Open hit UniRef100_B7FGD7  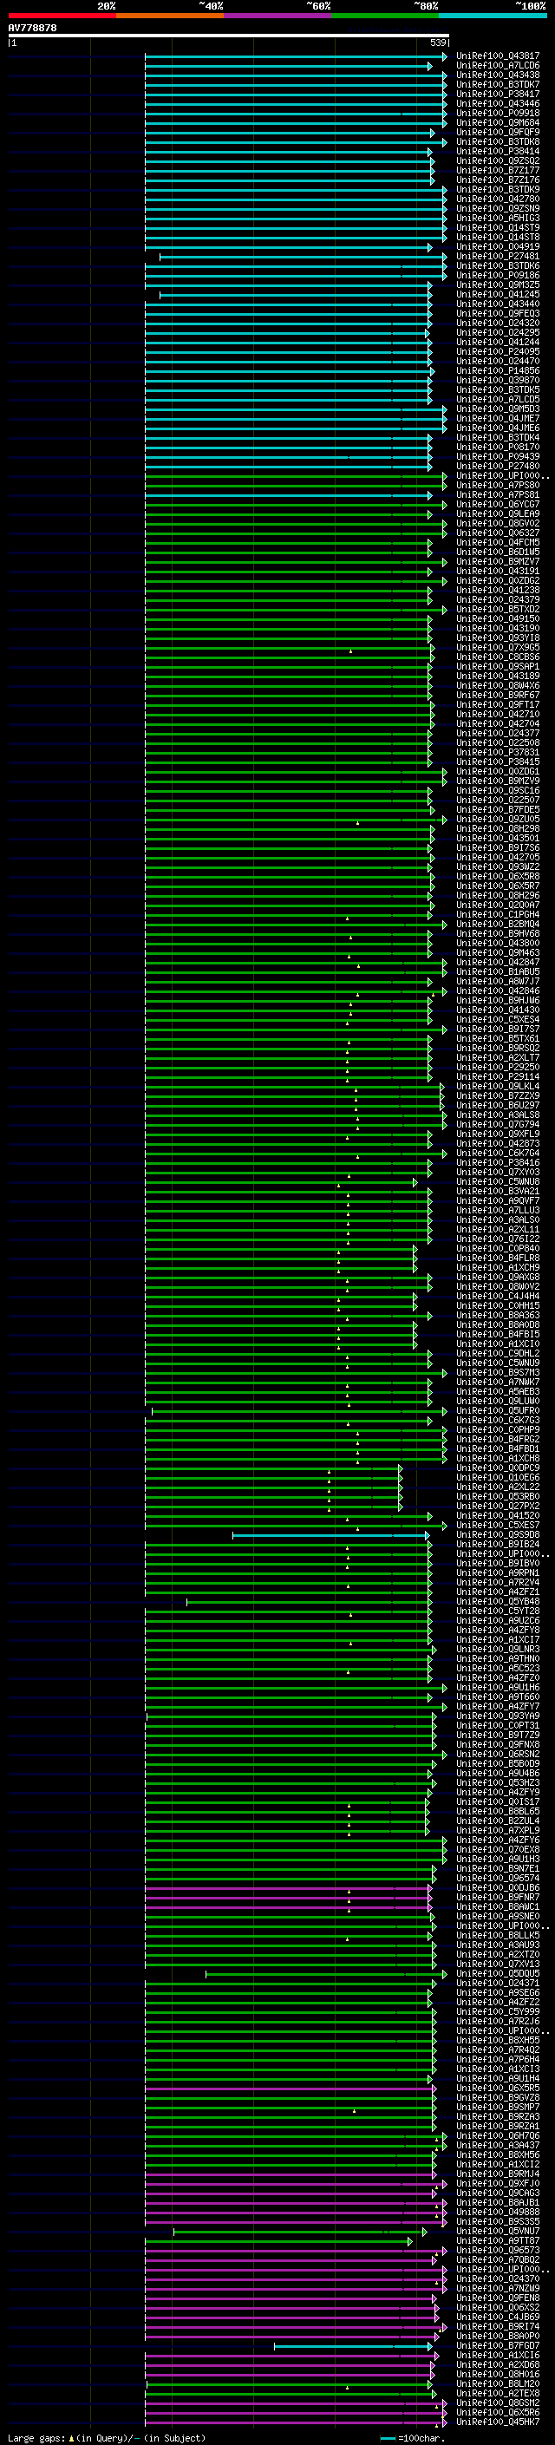(498, 2345)
